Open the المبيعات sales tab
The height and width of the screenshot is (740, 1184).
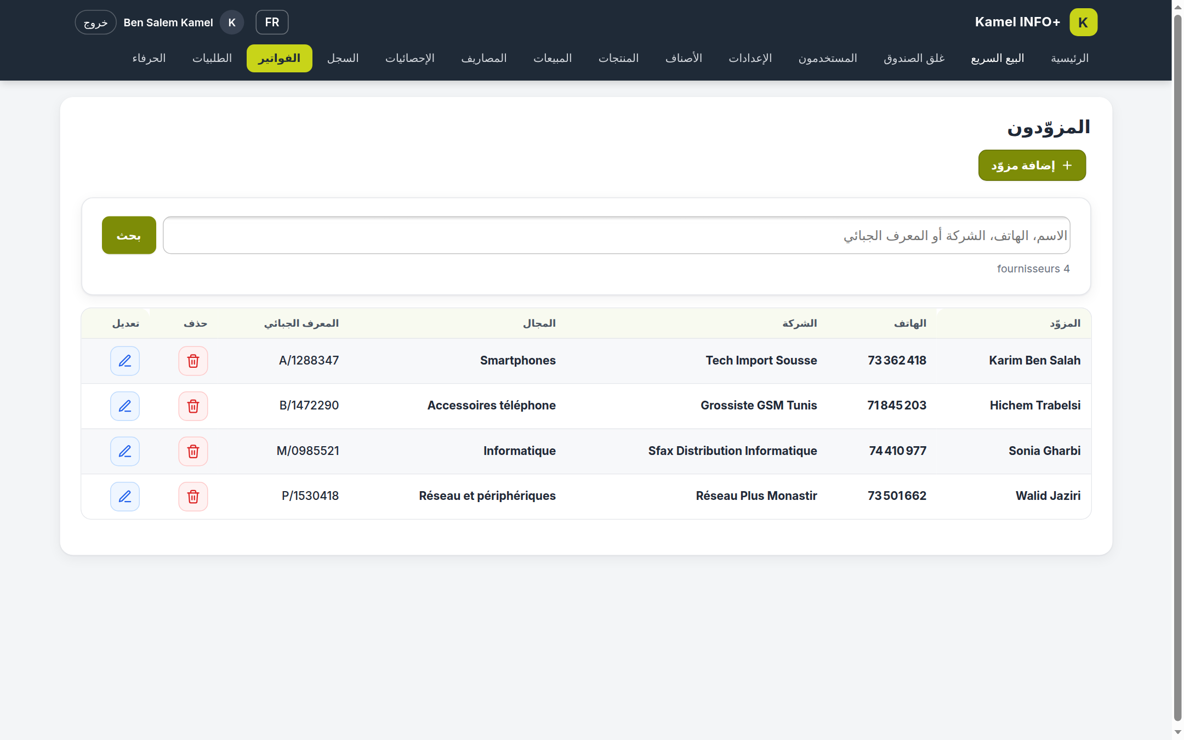553,58
